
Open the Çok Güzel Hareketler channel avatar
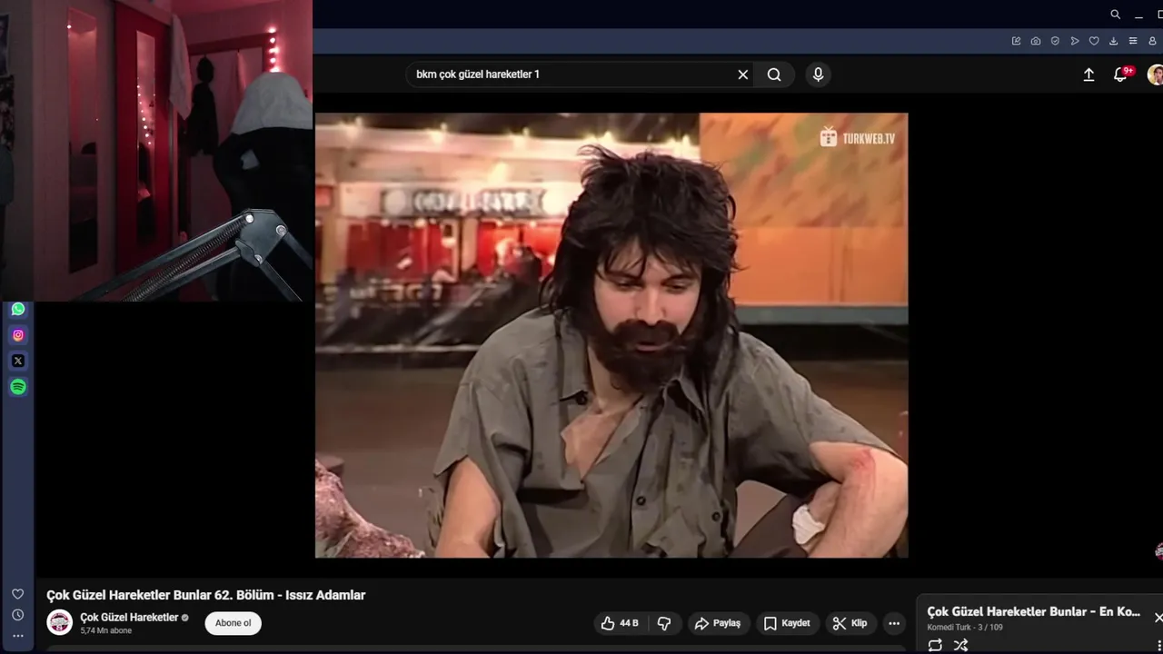pos(60,622)
